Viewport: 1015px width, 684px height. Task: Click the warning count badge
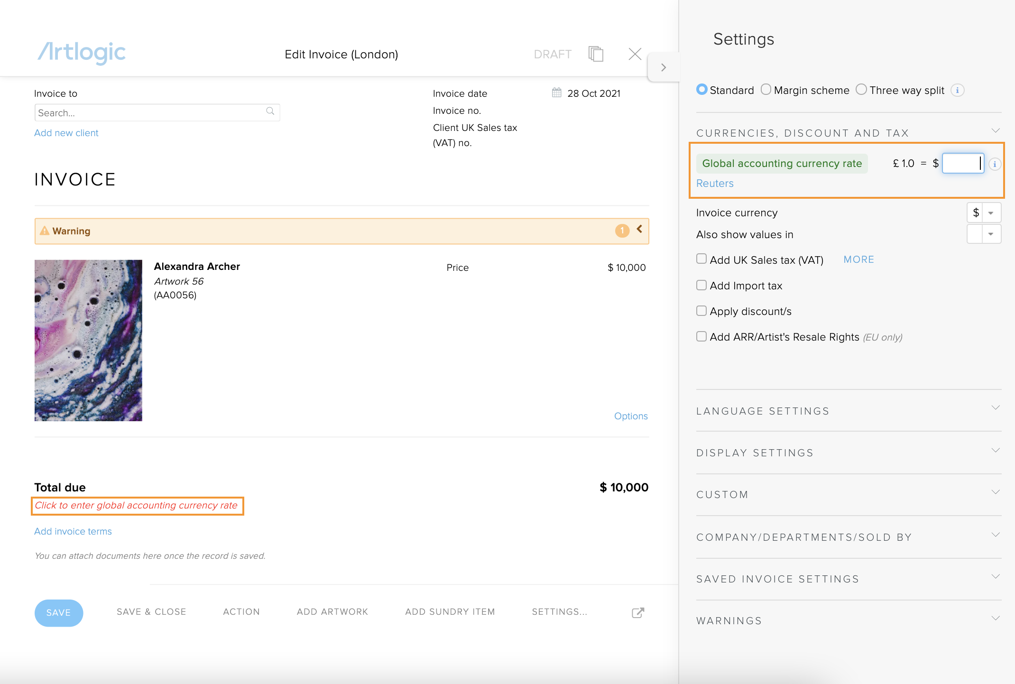tap(622, 231)
